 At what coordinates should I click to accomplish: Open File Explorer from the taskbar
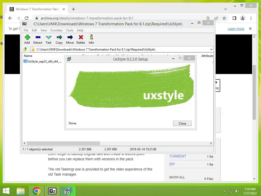[x=21, y=191]
